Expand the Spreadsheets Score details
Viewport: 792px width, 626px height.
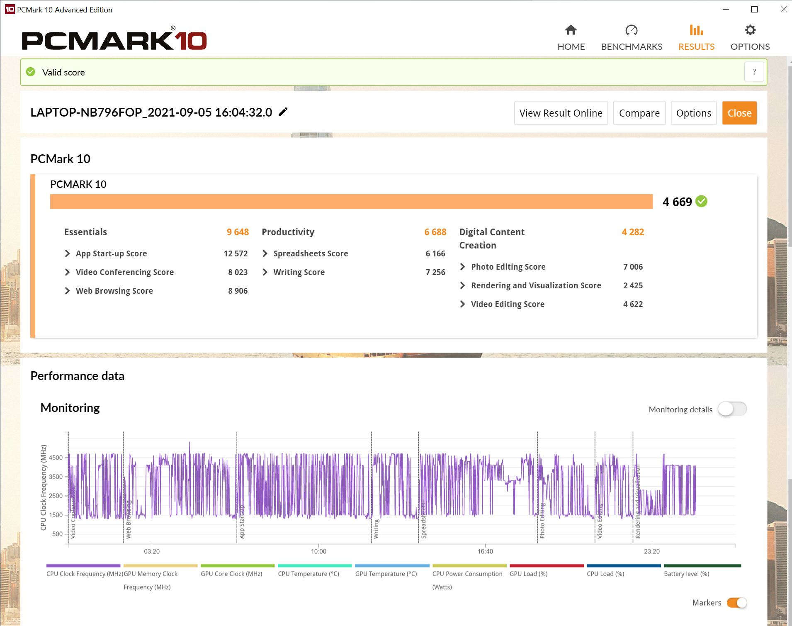point(265,253)
